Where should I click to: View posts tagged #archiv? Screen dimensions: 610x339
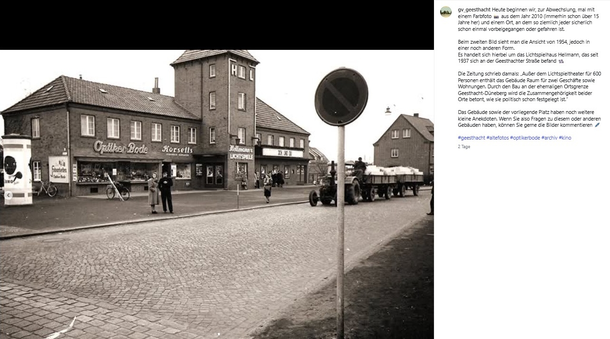click(x=549, y=138)
